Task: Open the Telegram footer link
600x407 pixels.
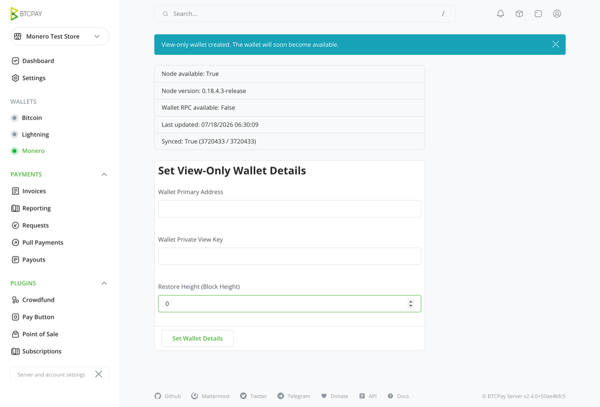Action: [x=294, y=396]
